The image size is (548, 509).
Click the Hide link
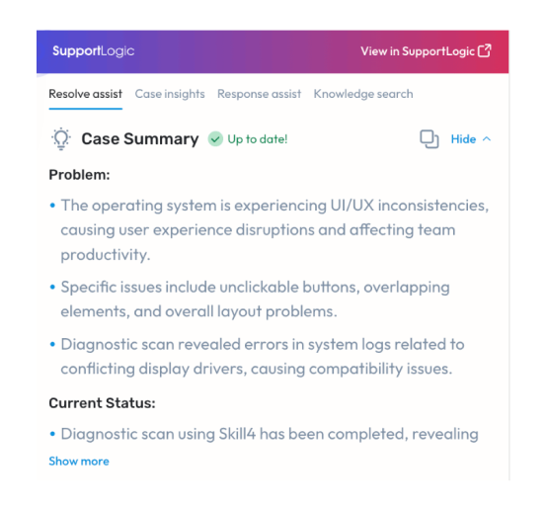(463, 139)
